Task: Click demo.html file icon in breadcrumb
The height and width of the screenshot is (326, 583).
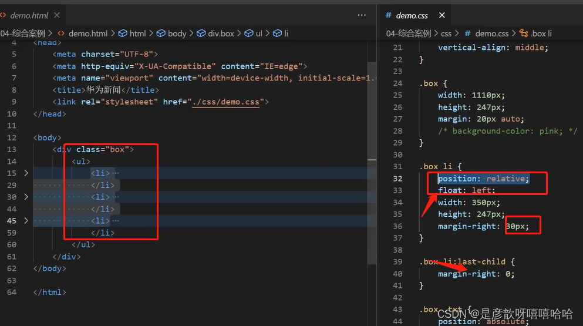Action: click(x=61, y=33)
